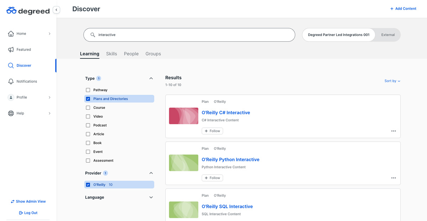Screen dimensions: 427x221
Task: Follow the O'Reilly C# Interactive plan
Action: pos(212,131)
